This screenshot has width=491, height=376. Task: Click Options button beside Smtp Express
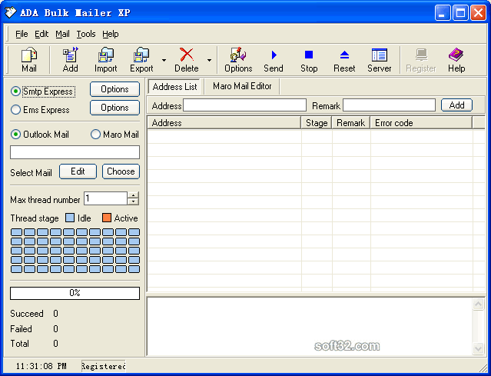[114, 89]
